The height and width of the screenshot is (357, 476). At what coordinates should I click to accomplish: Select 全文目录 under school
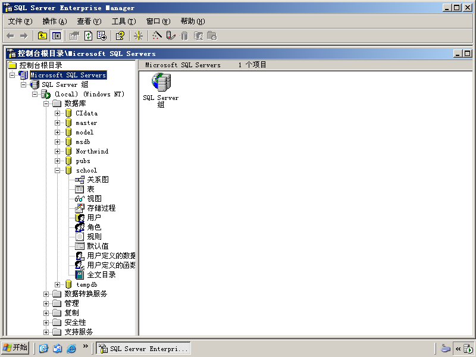(101, 275)
